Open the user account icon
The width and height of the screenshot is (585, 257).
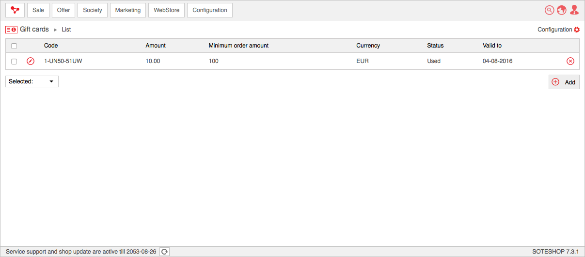574,10
